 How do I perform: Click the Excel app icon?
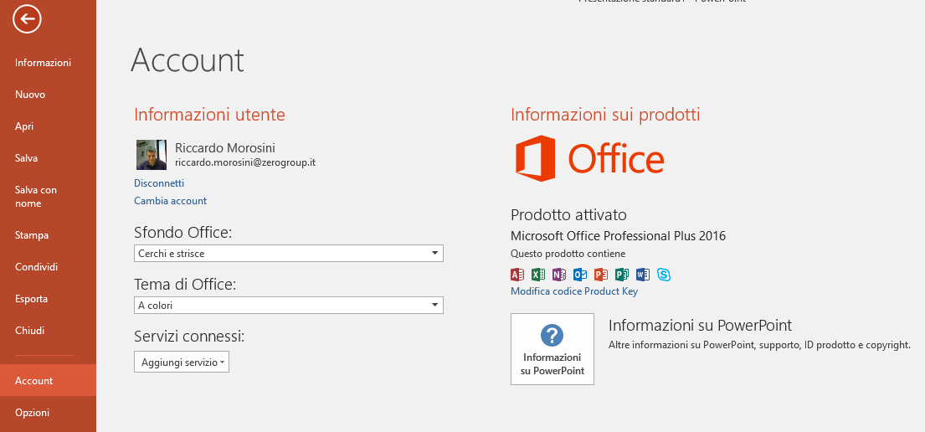pyautogui.click(x=538, y=275)
